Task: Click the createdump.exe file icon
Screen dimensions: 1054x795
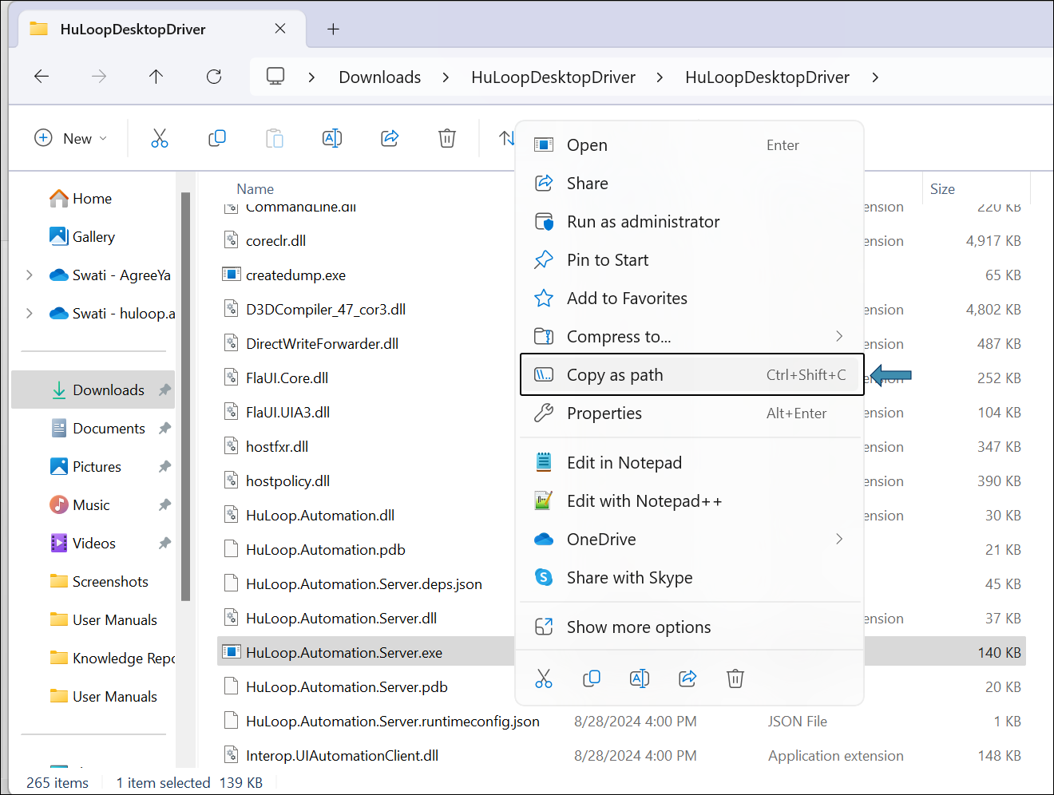Action: [231, 275]
